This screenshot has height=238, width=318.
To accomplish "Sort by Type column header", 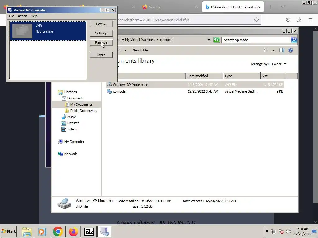I will pyautogui.click(x=242, y=76).
